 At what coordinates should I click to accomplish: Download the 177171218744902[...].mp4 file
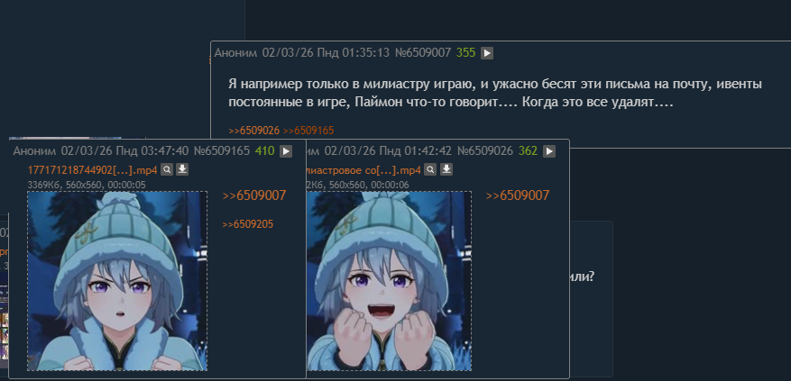(x=182, y=170)
